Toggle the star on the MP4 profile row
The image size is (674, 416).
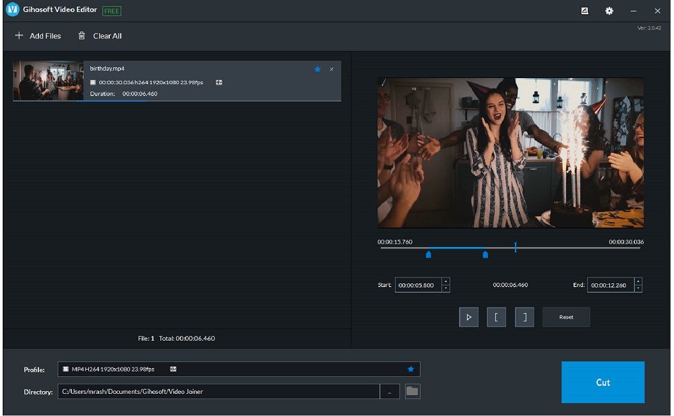point(410,369)
